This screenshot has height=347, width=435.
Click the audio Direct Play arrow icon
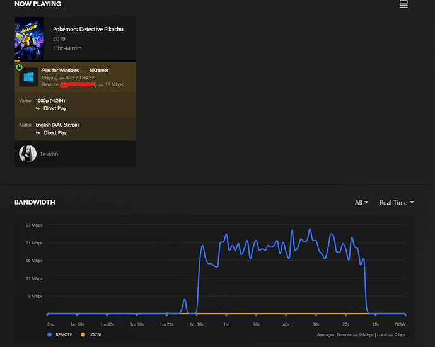[37, 133]
